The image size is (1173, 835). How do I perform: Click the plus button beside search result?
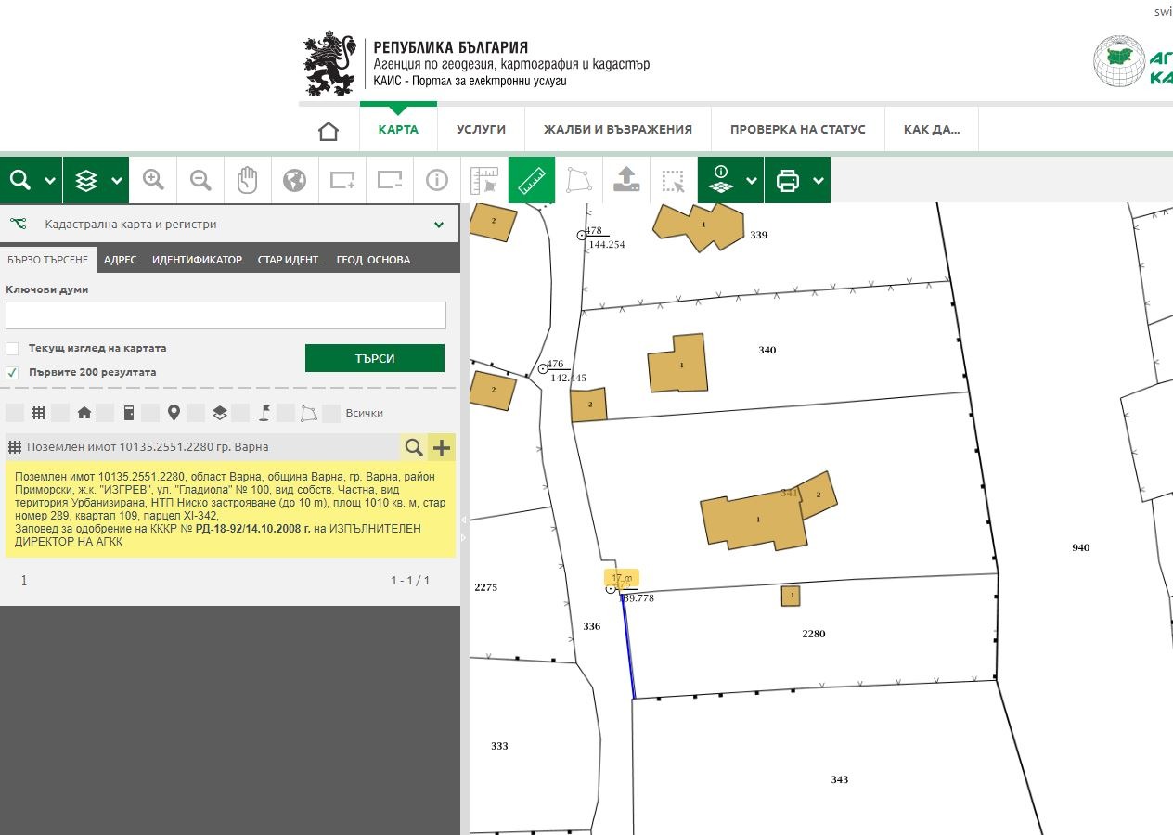click(x=442, y=448)
